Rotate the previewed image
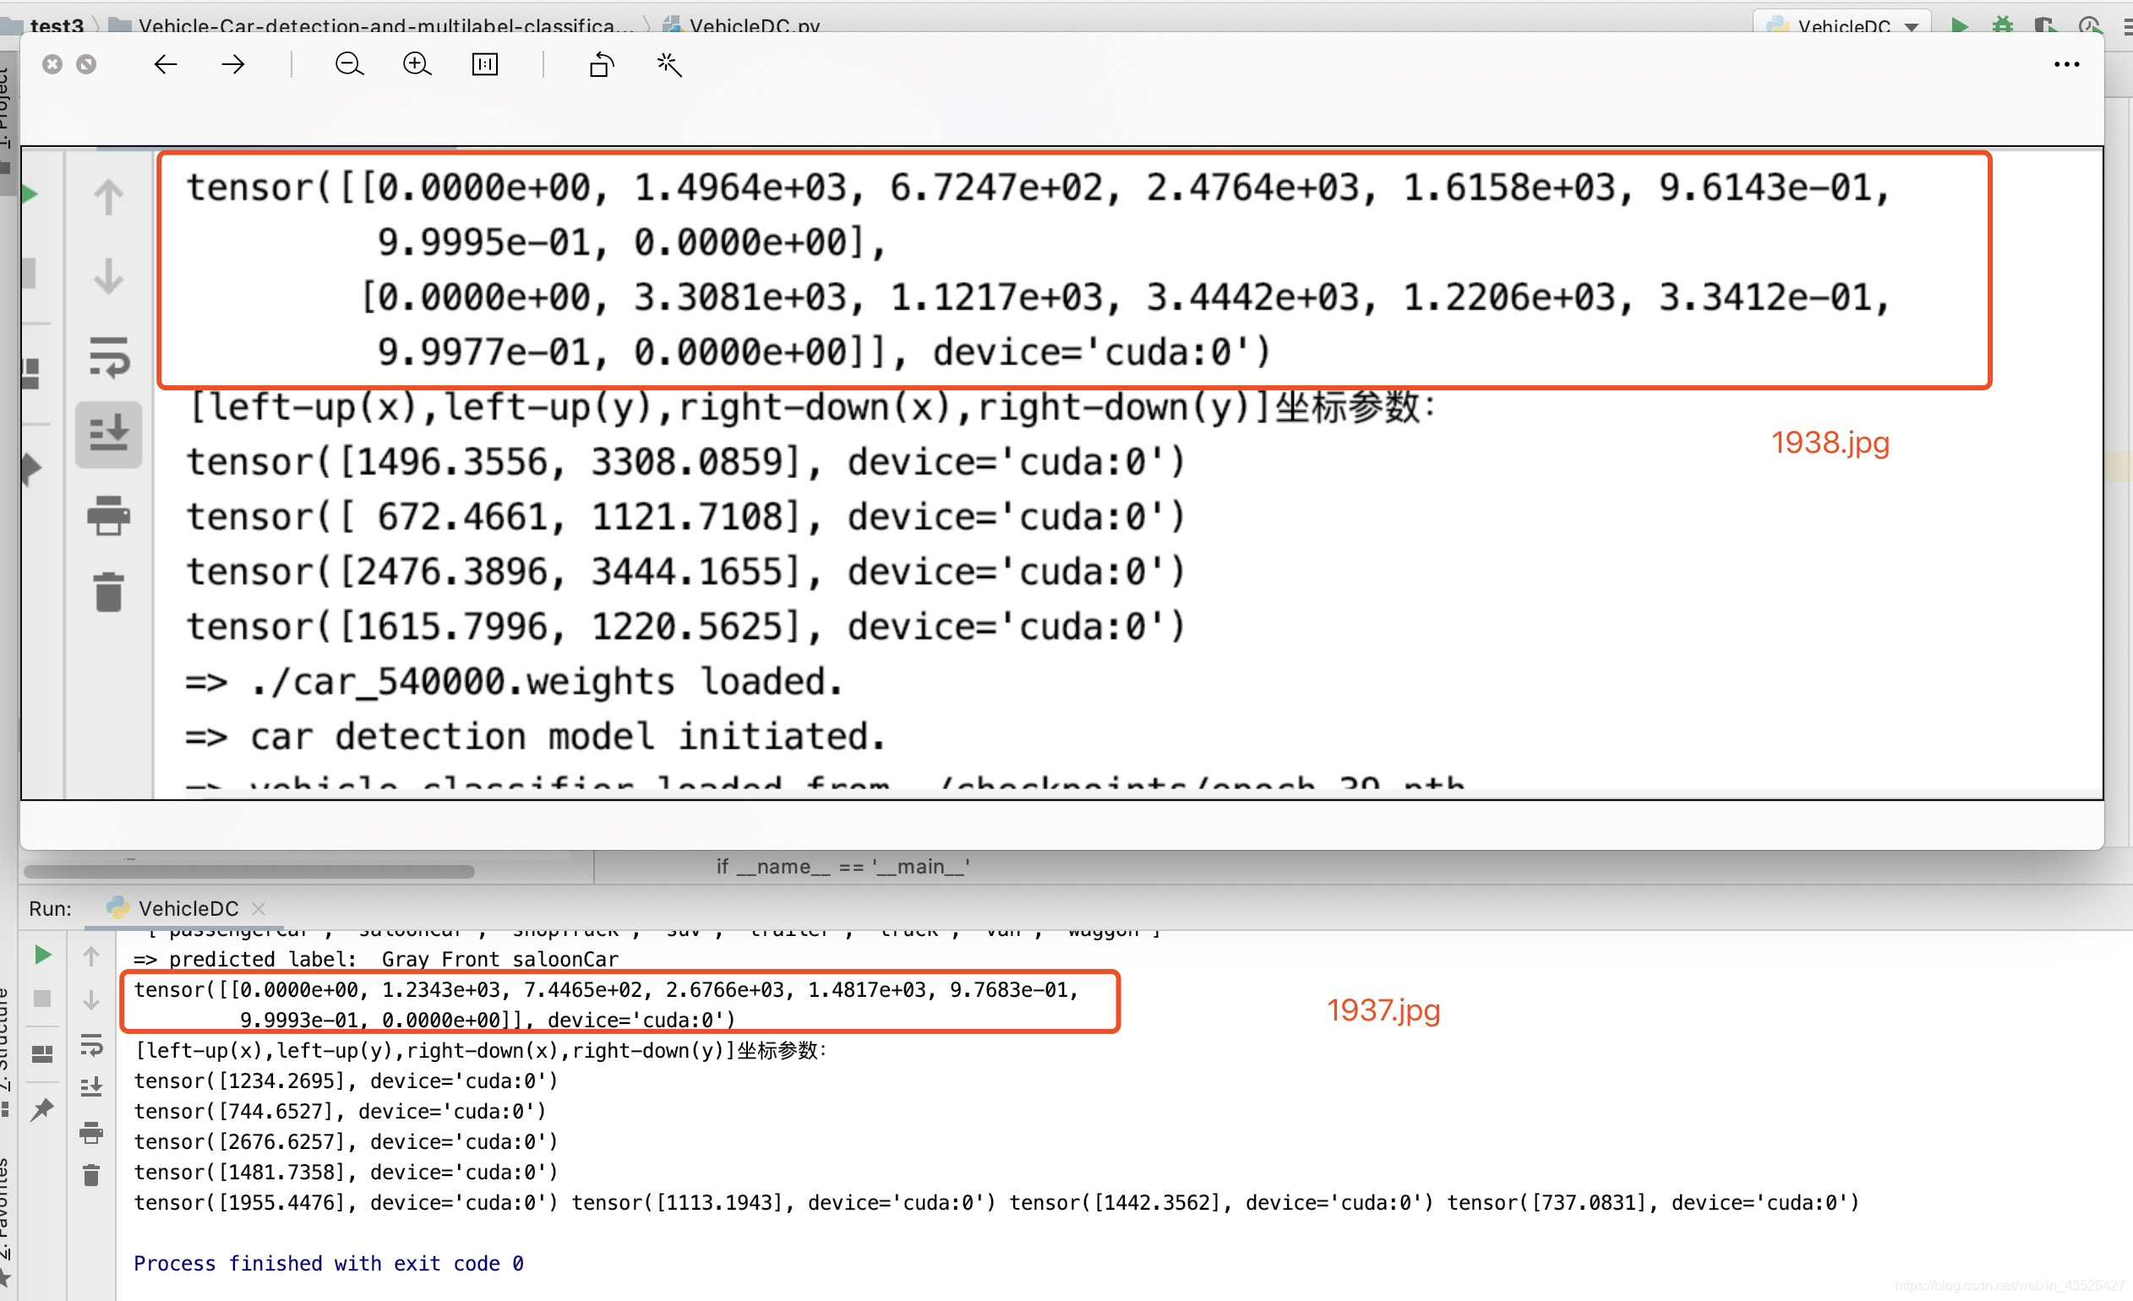The height and width of the screenshot is (1301, 2133). (602, 64)
